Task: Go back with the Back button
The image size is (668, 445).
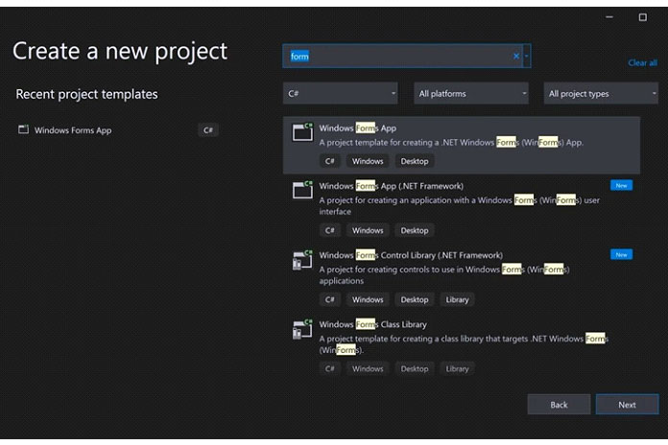Action: 559,405
